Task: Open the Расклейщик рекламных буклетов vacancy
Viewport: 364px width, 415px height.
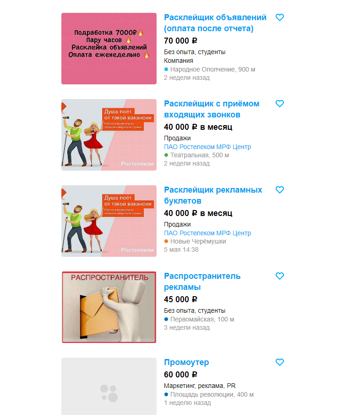Action: coord(213,195)
